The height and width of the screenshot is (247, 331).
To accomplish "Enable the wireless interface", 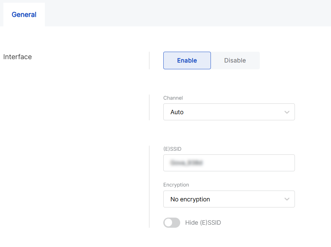I will click(187, 60).
